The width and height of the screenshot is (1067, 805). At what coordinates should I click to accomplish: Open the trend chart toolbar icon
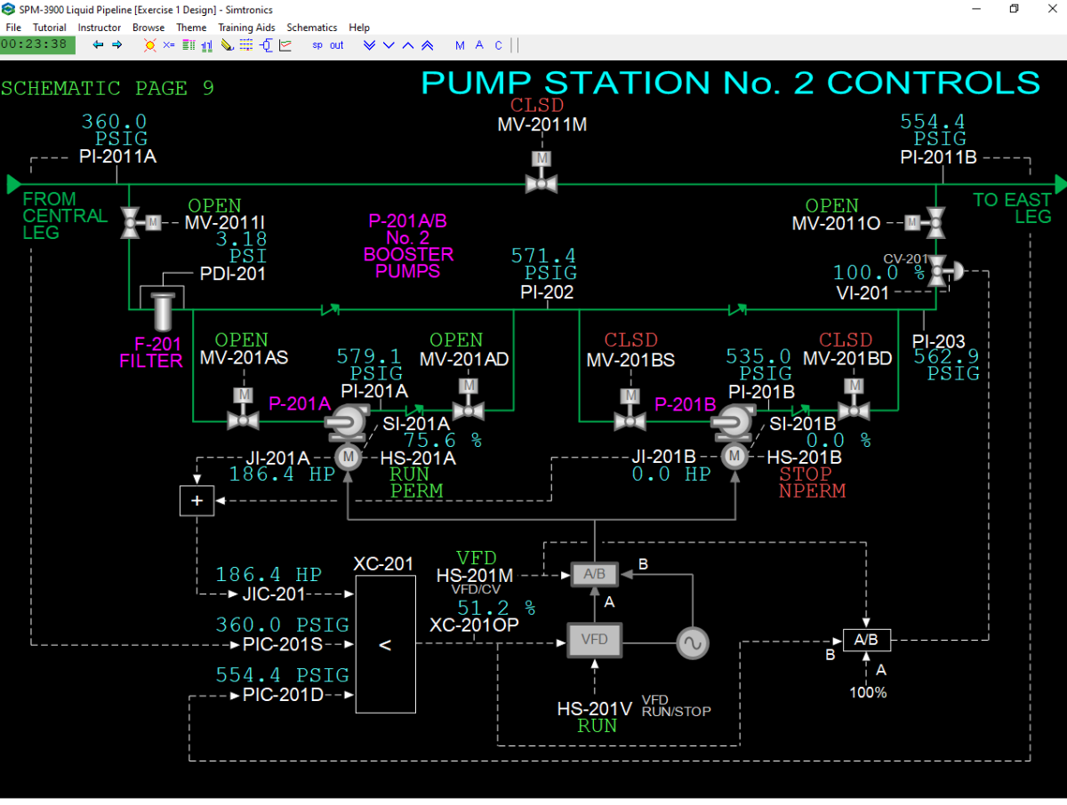[x=285, y=45]
